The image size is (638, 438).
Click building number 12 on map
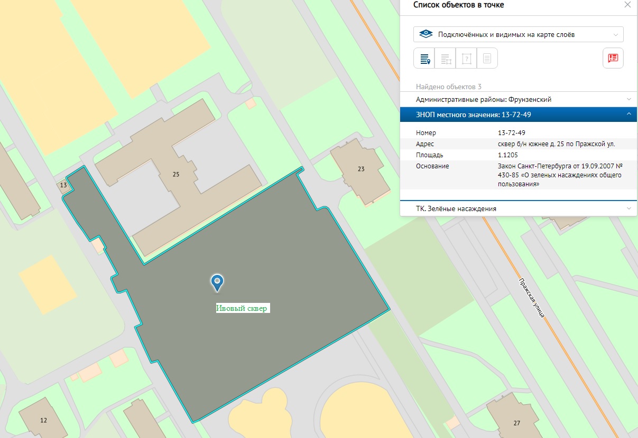tap(43, 420)
